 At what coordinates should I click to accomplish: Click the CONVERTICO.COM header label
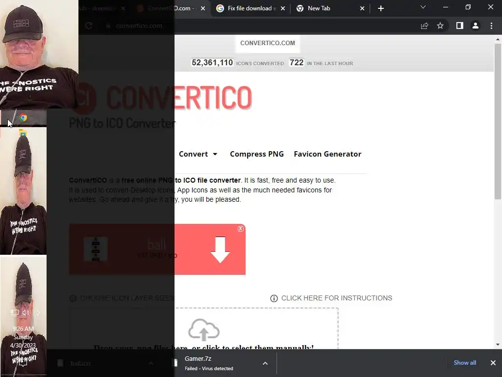tap(268, 43)
